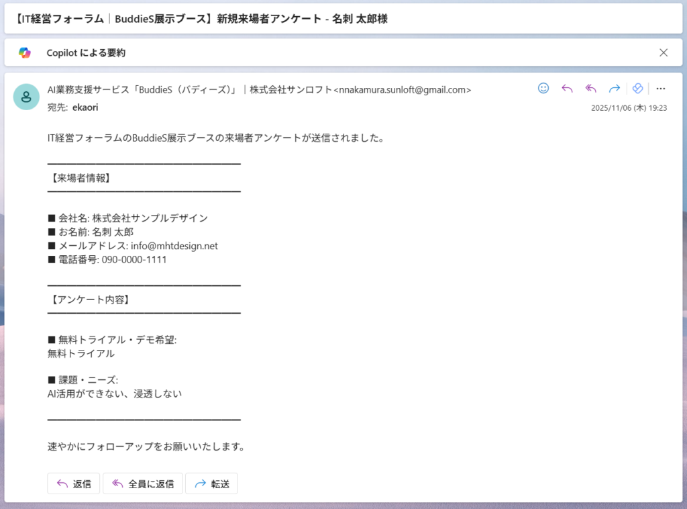Click the blue forward arrow icon at top
The height and width of the screenshot is (509, 687).
(614, 89)
